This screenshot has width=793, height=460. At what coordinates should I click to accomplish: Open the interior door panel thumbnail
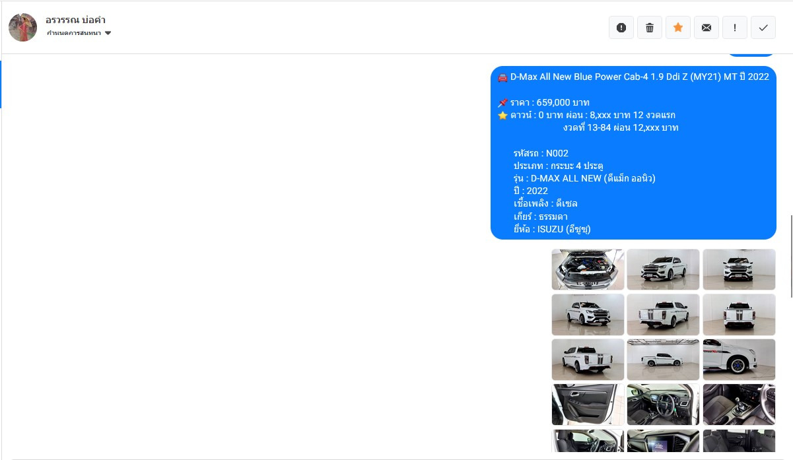[588, 404]
